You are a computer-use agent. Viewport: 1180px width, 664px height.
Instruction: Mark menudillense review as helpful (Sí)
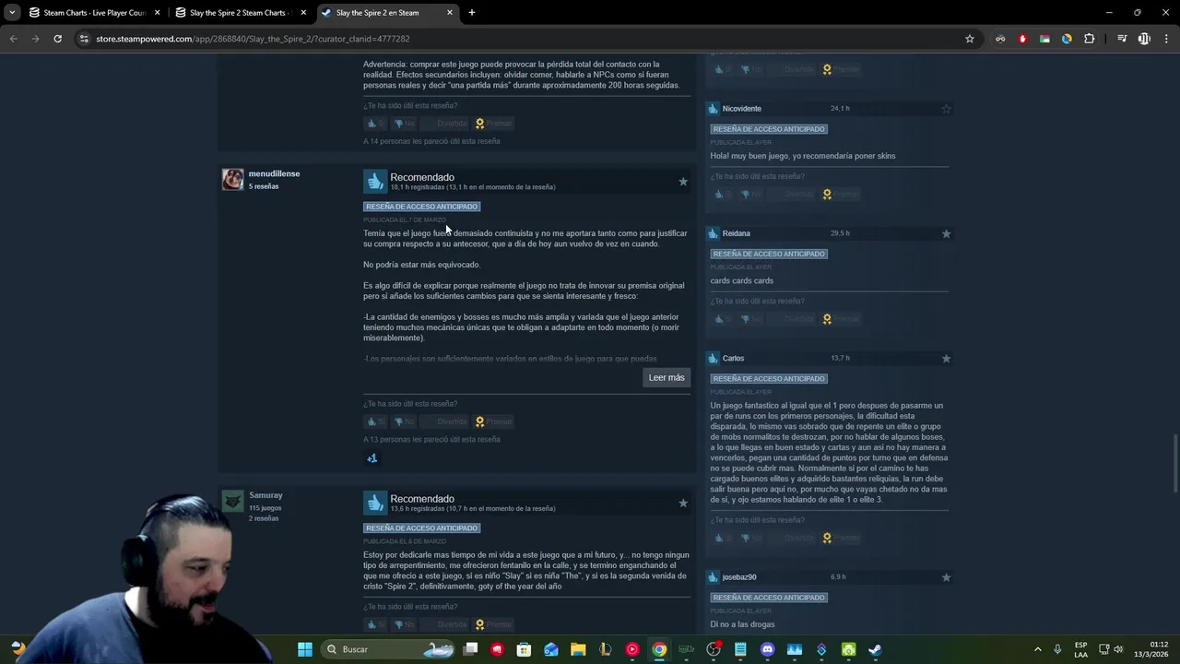(376, 421)
